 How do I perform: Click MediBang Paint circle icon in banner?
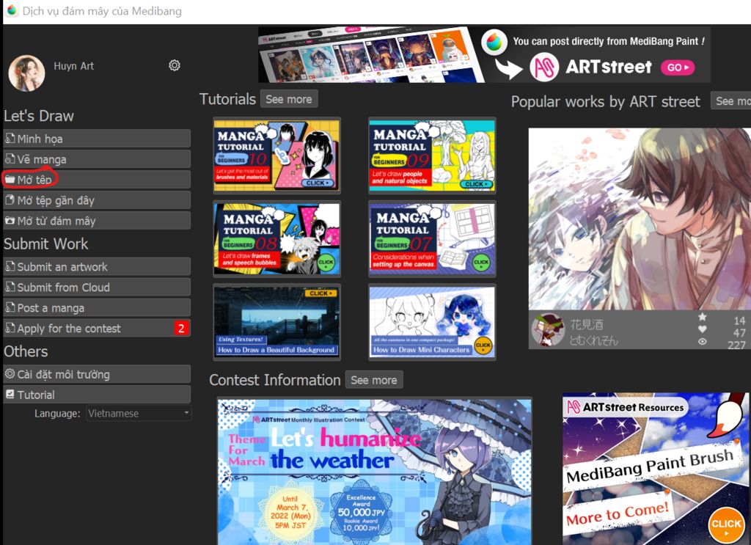(x=494, y=43)
